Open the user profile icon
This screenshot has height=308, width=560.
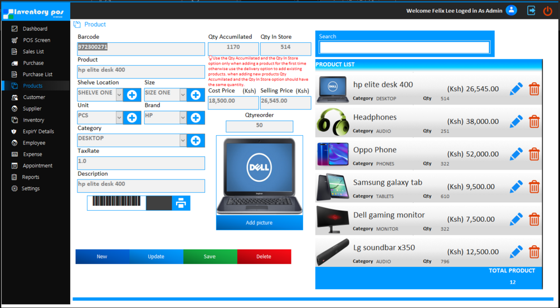point(512,10)
